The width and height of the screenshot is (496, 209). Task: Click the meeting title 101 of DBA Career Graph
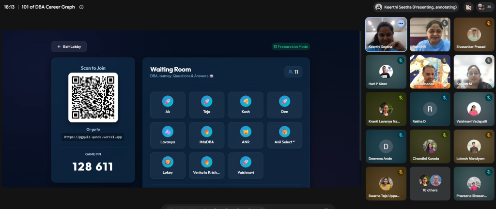(x=48, y=7)
